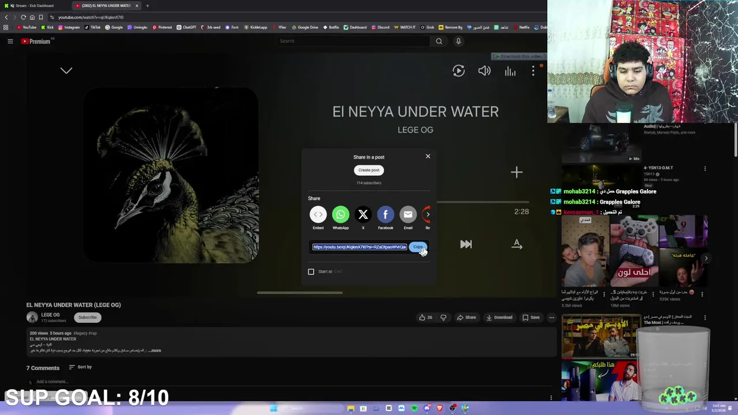
Task: Click the browser home icon
Action: [x=32, y=17]
